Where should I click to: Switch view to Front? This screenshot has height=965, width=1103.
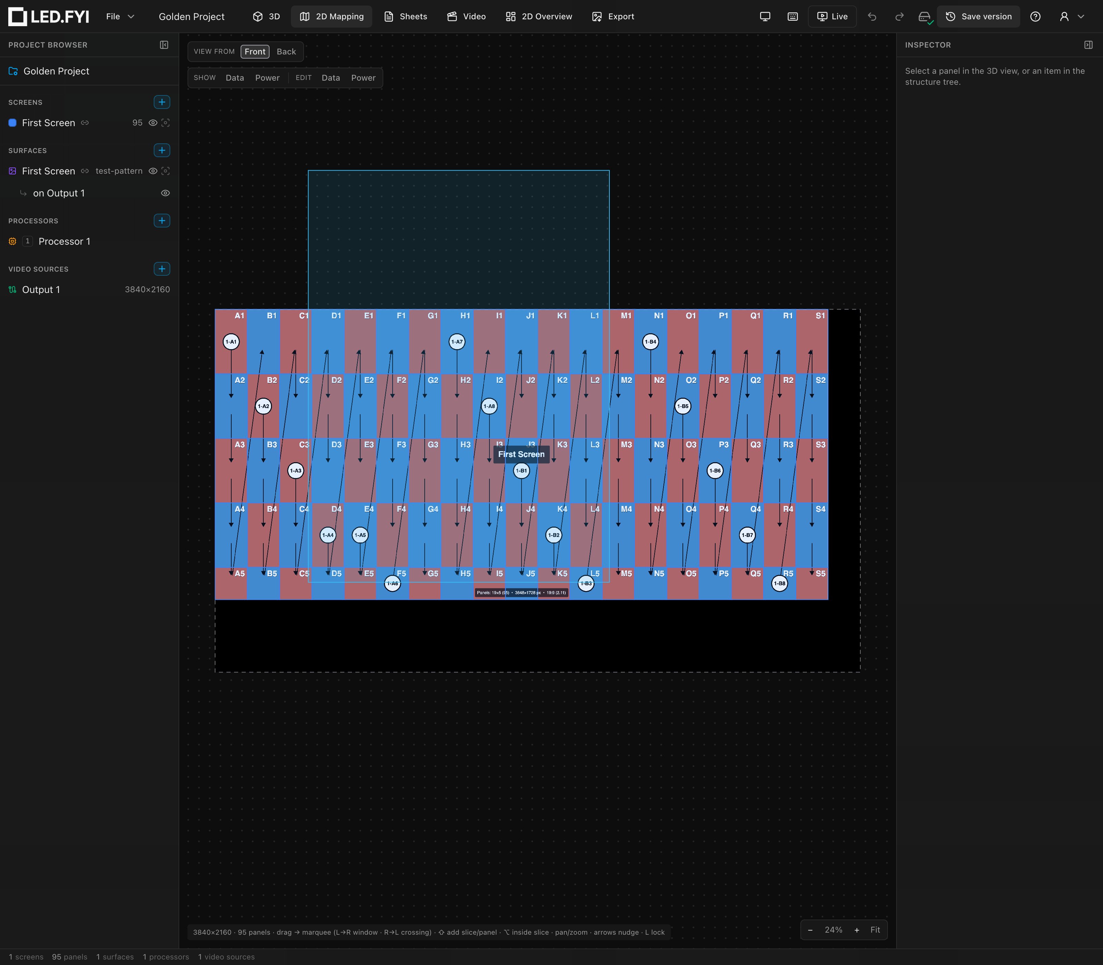point(255,52)
